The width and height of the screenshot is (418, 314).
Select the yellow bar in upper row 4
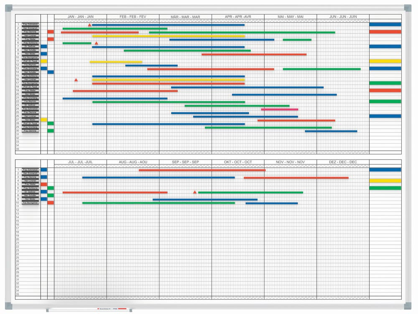(x=168, y=36)
